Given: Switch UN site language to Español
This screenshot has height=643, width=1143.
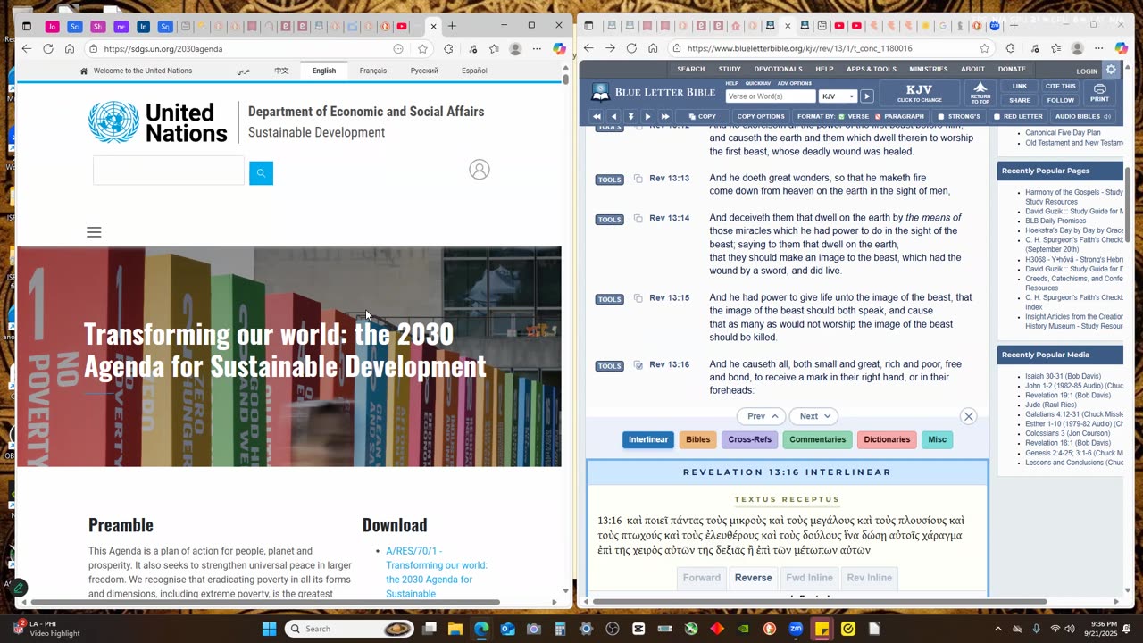Looking at the screenshot, I should pos(474,71).
